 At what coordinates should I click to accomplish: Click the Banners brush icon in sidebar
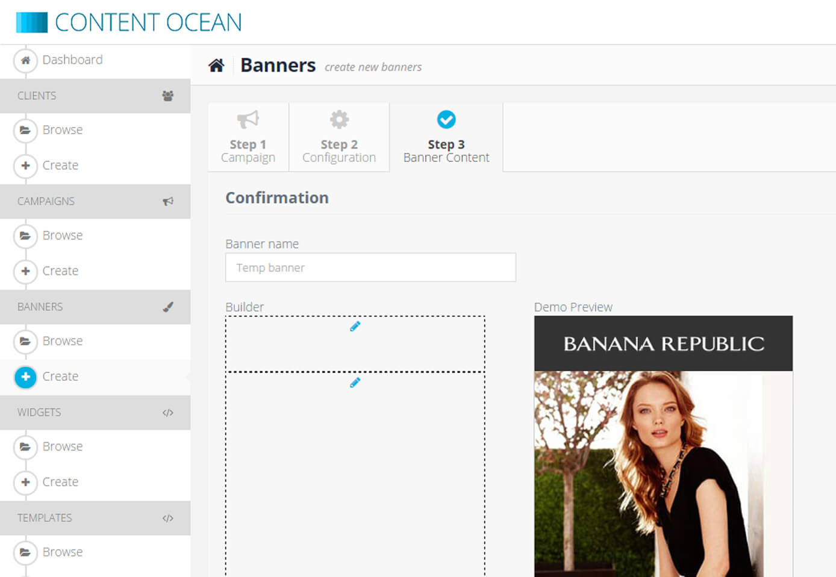pyautogui.click(x=168, y=307)
